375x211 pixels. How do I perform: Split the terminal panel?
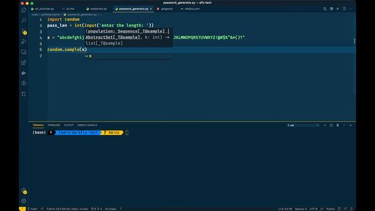tap(331, 125)
